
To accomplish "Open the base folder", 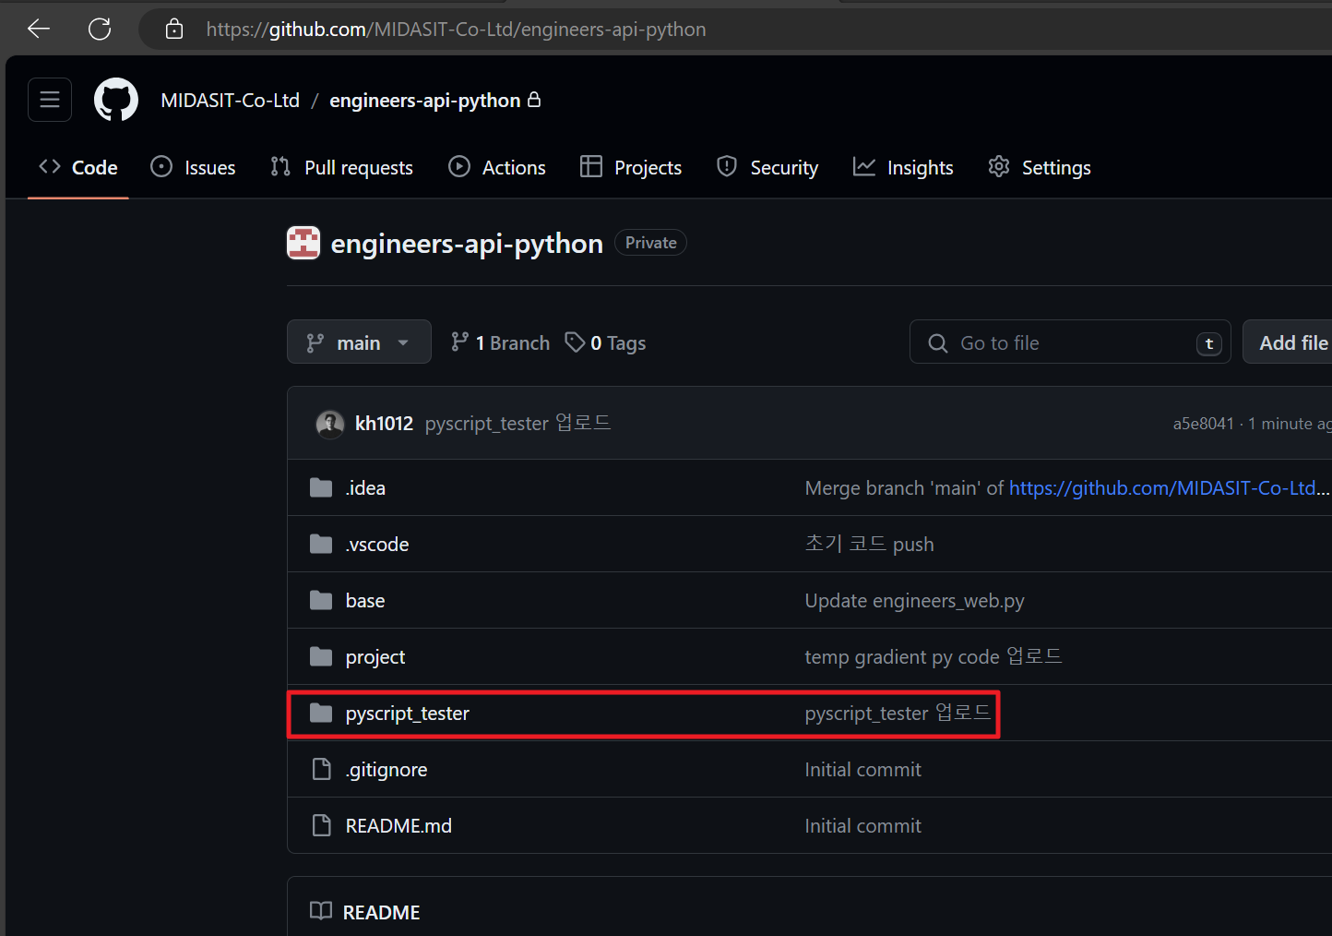I will [365, 600].
